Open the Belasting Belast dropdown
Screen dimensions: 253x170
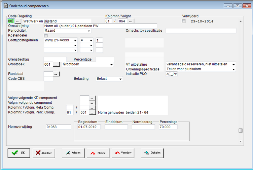[120, 79]
